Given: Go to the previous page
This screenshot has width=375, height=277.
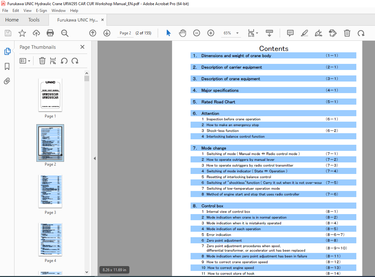Looking at the screenshot, I should (93, 33).
